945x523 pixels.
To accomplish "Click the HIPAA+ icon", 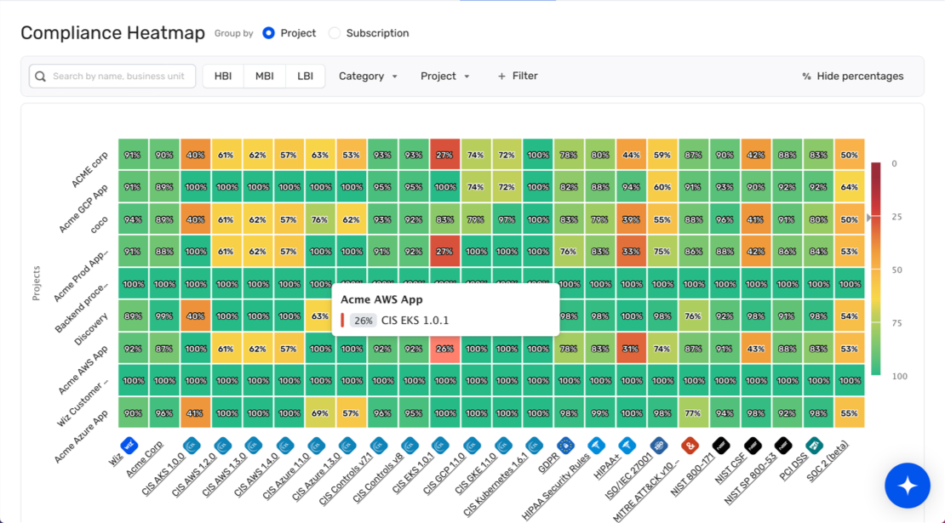I will point(627,446).
